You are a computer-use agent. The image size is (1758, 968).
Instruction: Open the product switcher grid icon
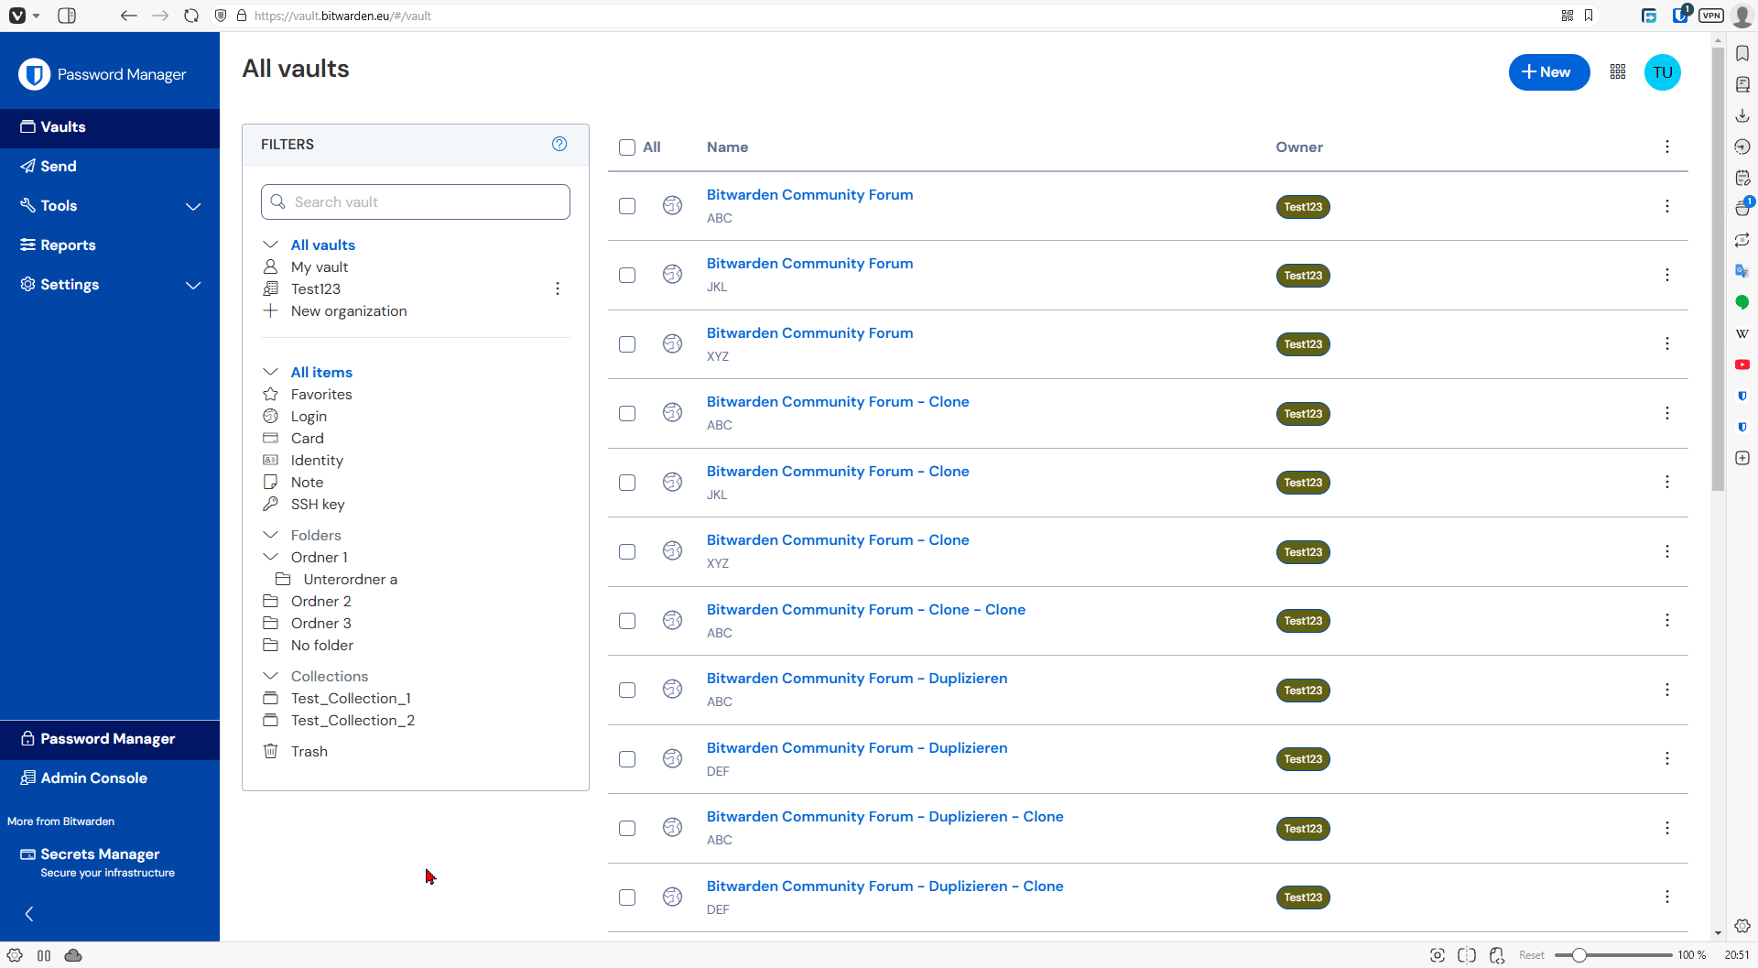coord(1618,72)
